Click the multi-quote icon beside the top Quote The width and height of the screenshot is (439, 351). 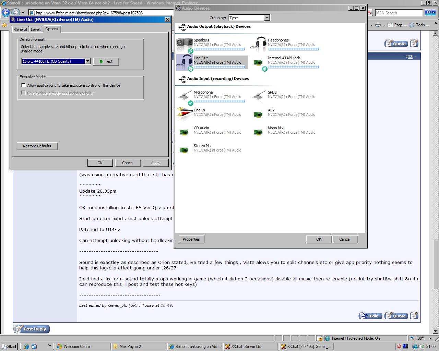414,44
